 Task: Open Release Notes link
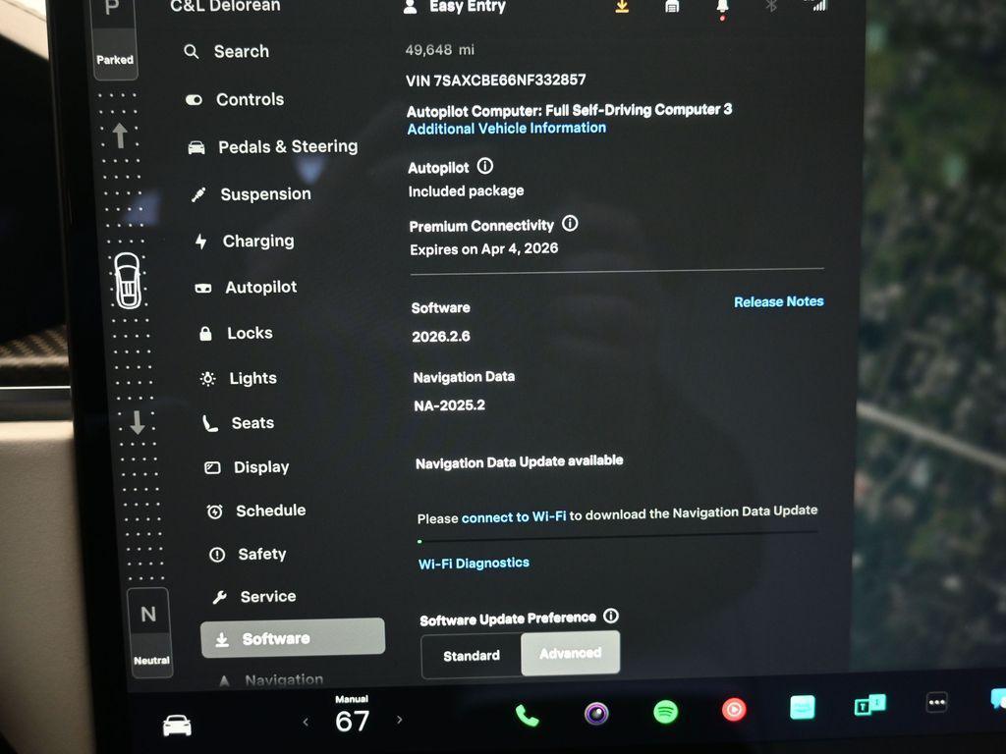click(778, 301)
